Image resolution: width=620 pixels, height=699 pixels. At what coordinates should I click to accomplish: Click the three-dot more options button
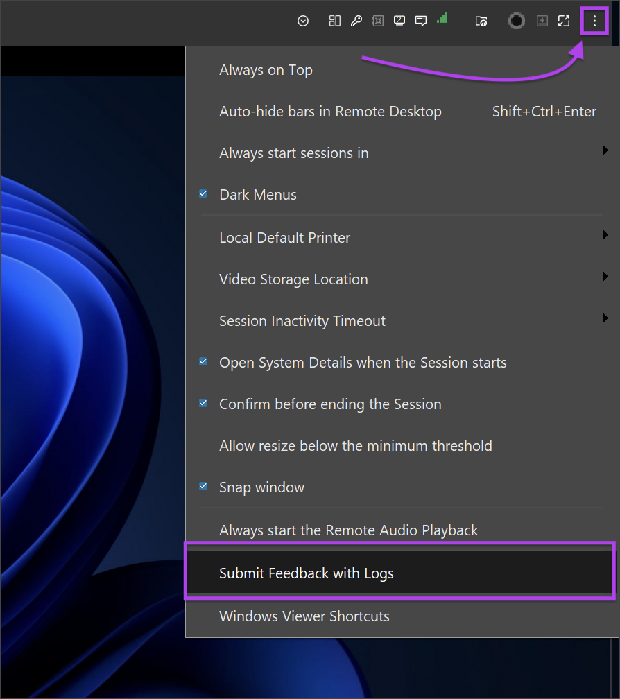[x=594, y=21]
